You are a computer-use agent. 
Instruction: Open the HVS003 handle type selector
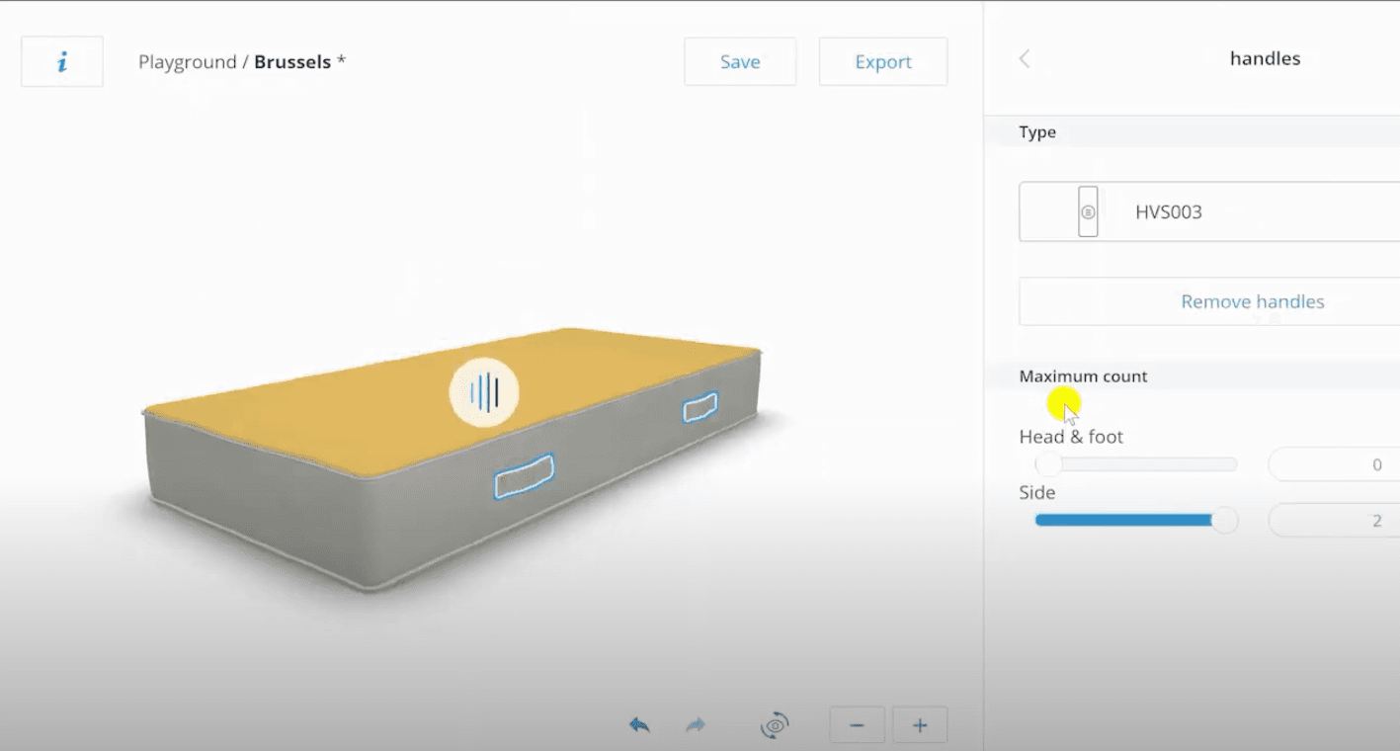(x=1209, y=211)
